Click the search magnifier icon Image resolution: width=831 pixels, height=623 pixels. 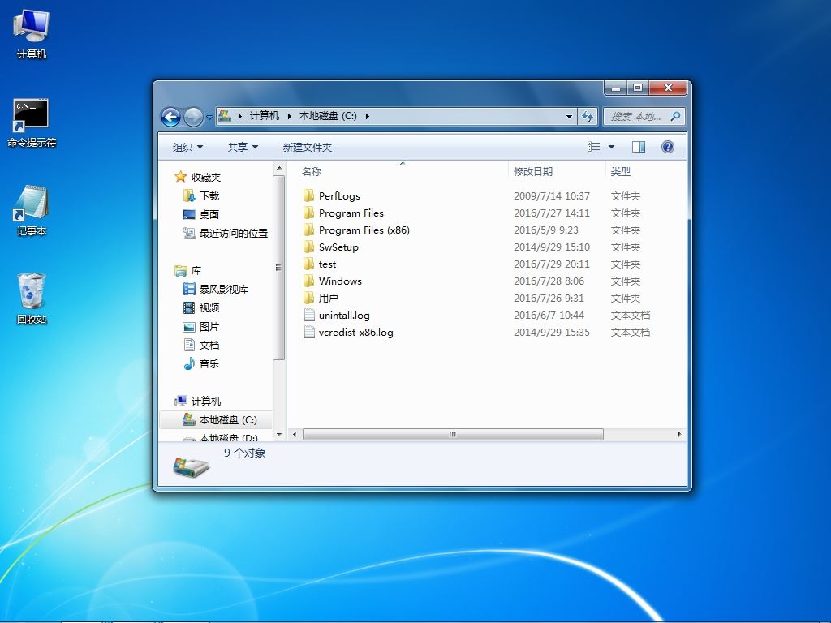[x=675, y=116]
